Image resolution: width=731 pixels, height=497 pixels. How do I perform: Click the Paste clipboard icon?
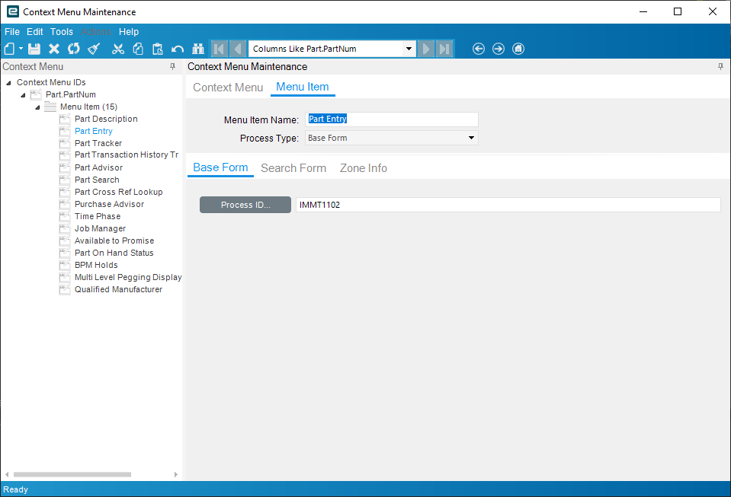(158, 49)
